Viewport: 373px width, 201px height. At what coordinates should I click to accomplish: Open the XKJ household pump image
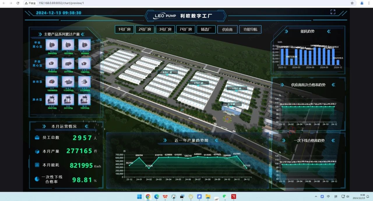coord(68,82)
